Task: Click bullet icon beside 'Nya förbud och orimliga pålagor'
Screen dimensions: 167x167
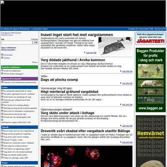Action: (2, 105)
